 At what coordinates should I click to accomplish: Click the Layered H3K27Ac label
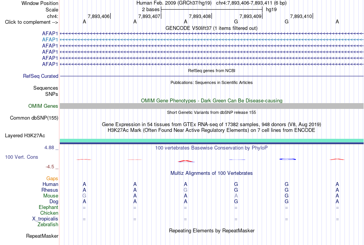[x=25, y=136]
